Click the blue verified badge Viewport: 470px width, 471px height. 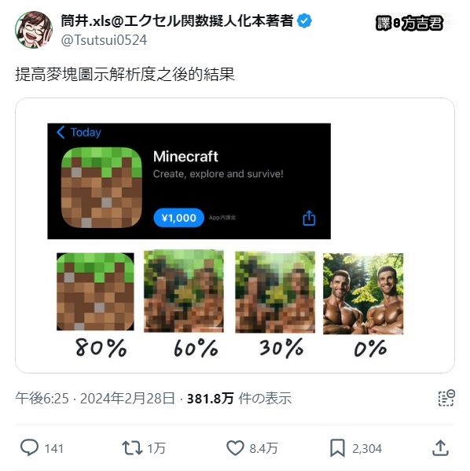tap(304, 21)
